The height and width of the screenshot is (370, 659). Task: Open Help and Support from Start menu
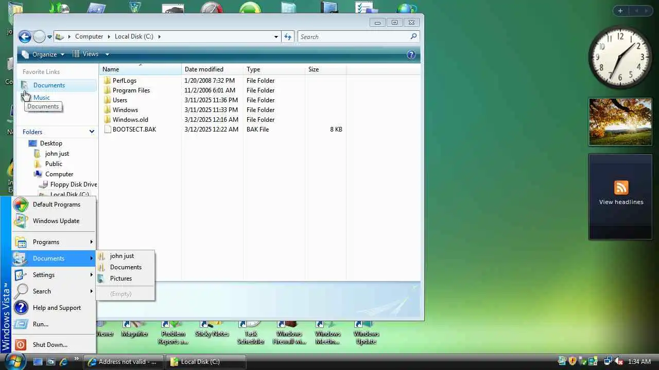pos(54,308)
